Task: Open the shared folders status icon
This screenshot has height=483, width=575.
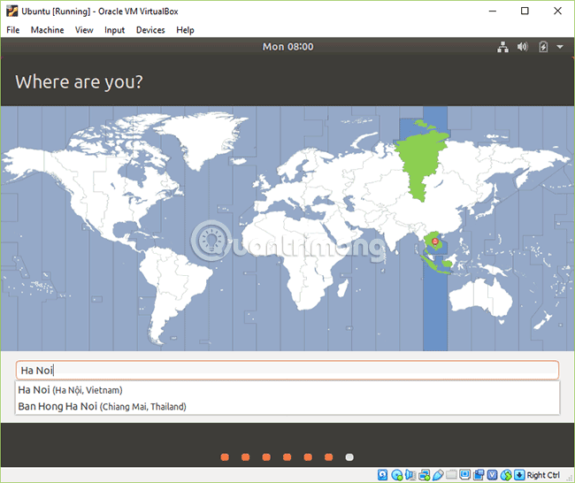Action: [x=451, y=474]
